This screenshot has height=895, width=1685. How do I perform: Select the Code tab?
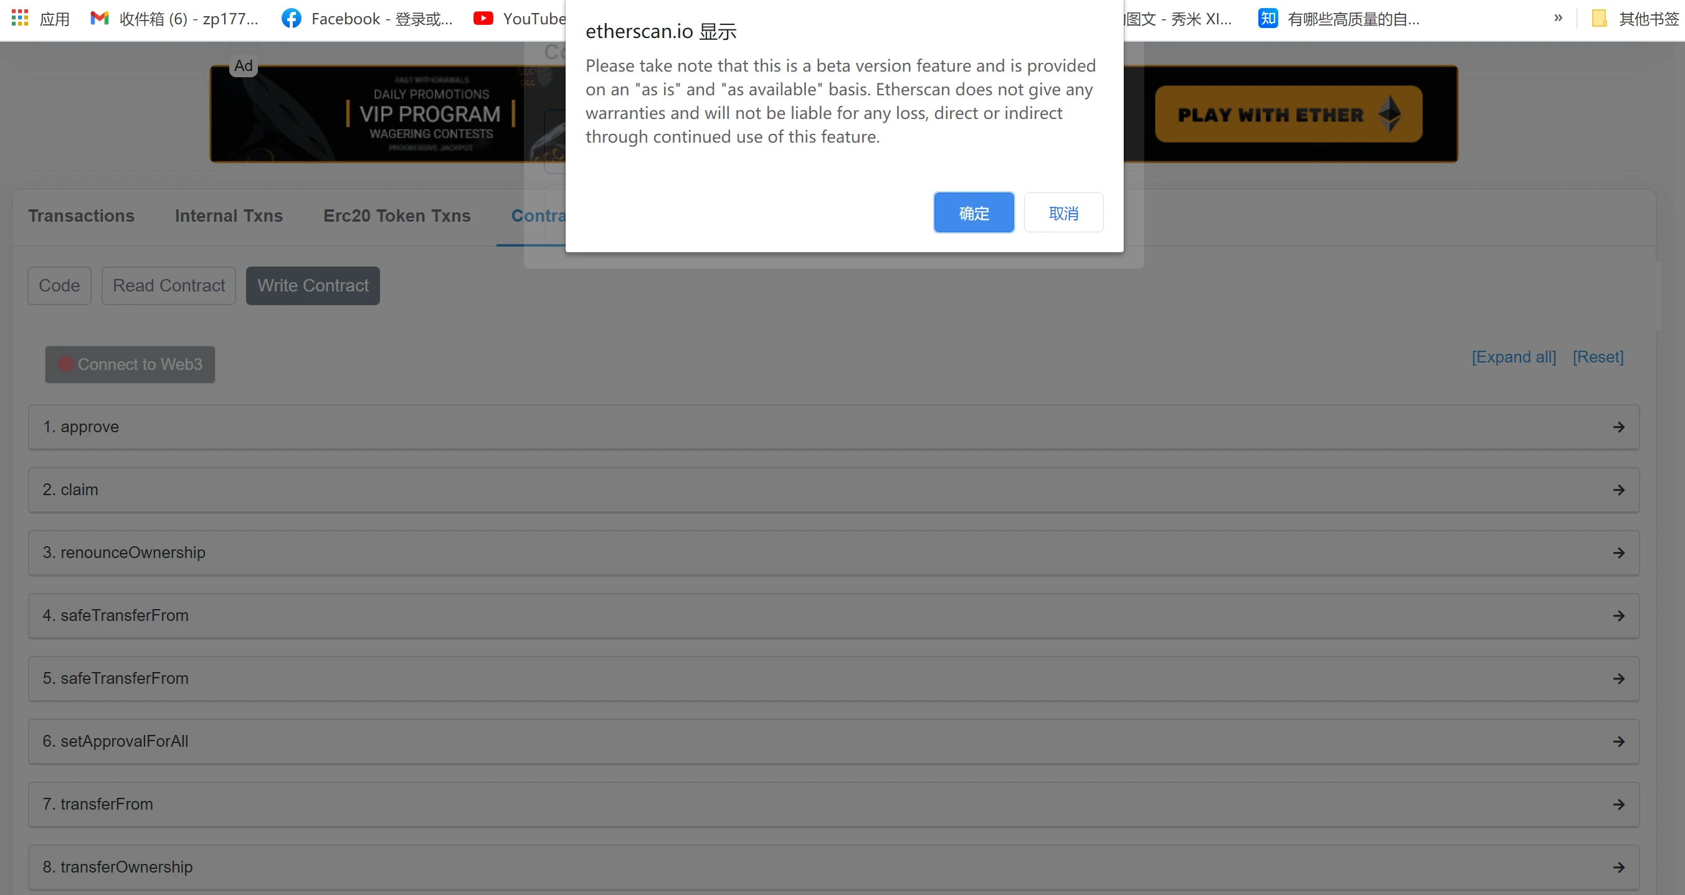point(60,285)
